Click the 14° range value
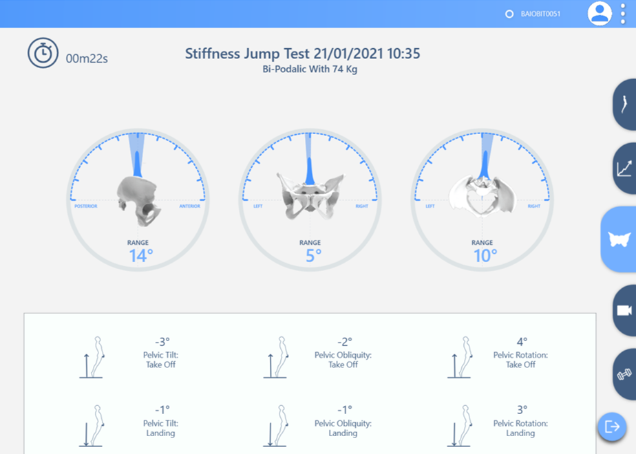 140,256
